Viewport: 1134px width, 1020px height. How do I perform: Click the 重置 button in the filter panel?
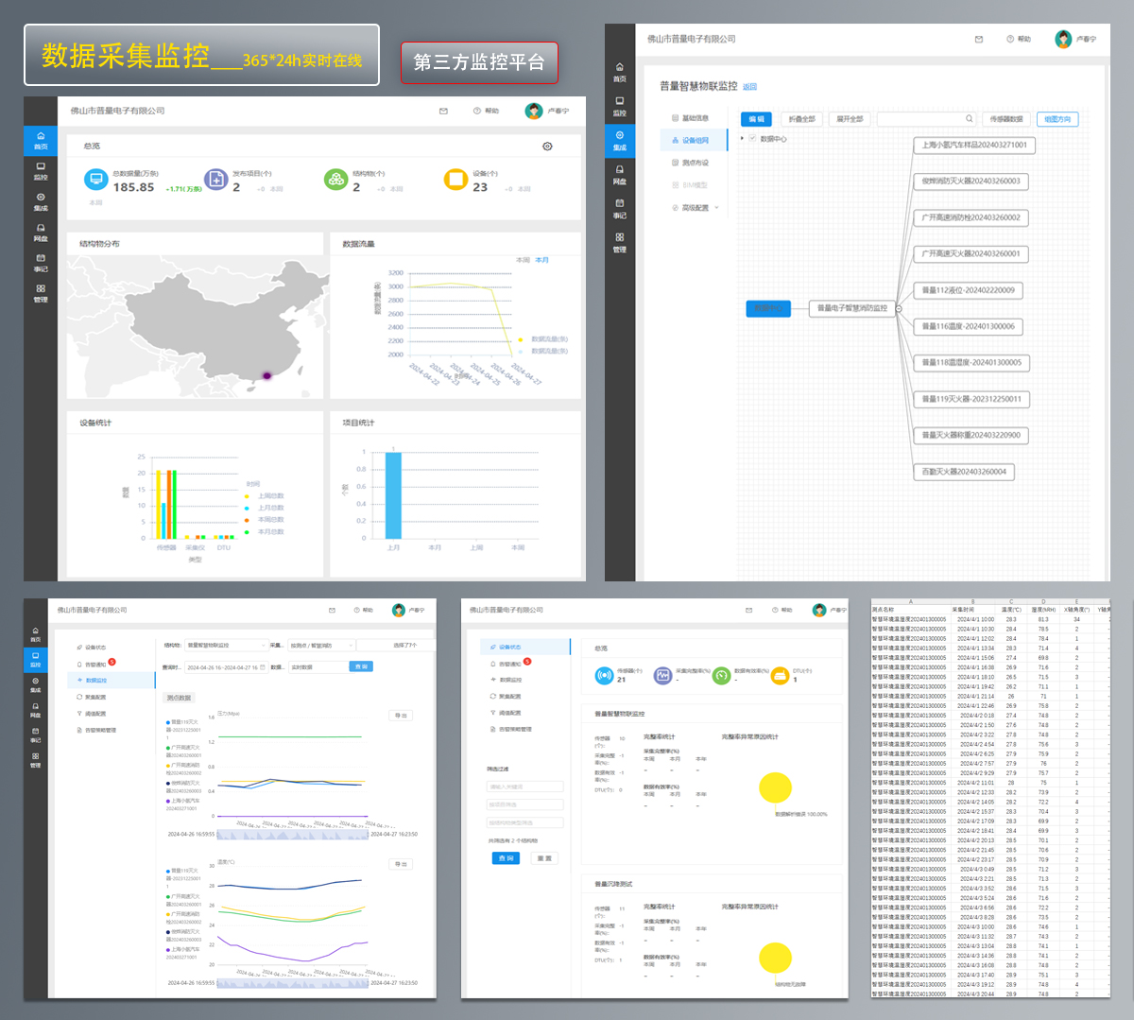[x=544, y=858]
